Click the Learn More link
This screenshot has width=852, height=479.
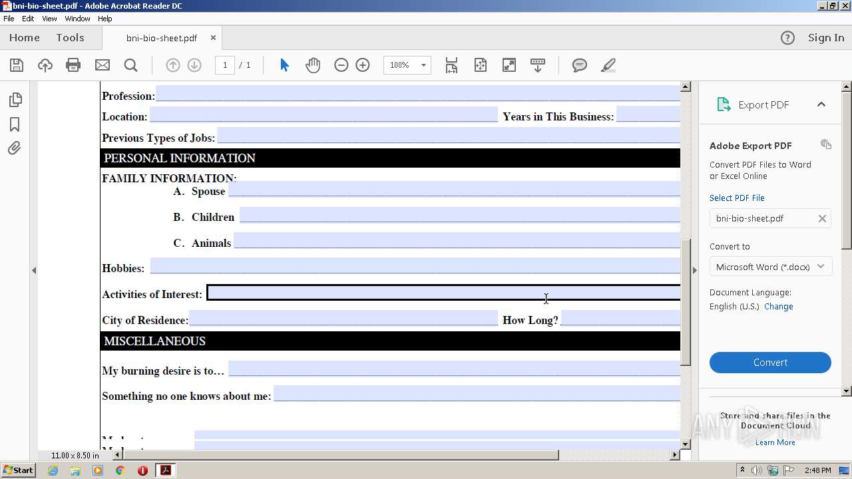tap(775, 442)
